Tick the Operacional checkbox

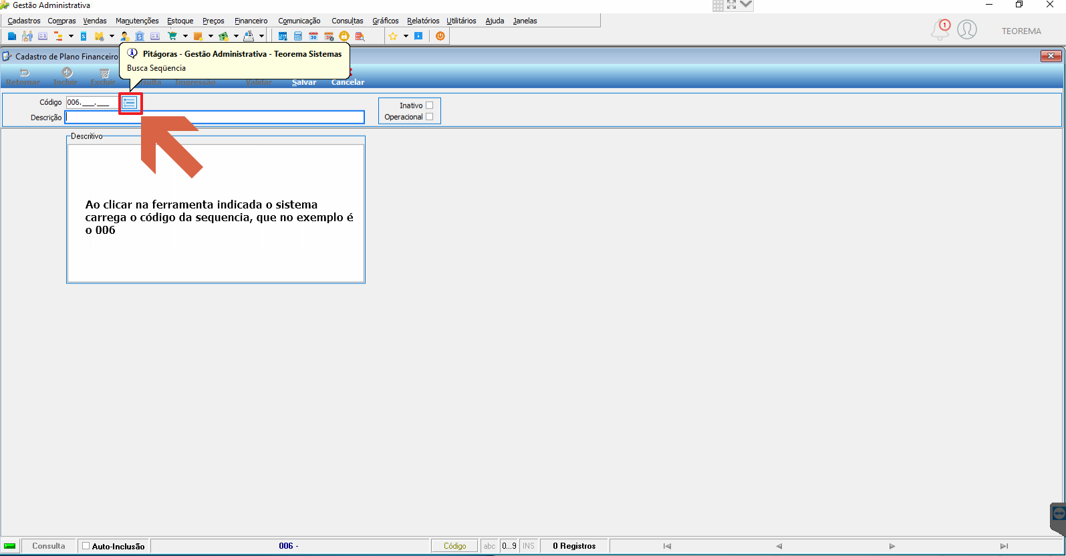click(429, 117)
